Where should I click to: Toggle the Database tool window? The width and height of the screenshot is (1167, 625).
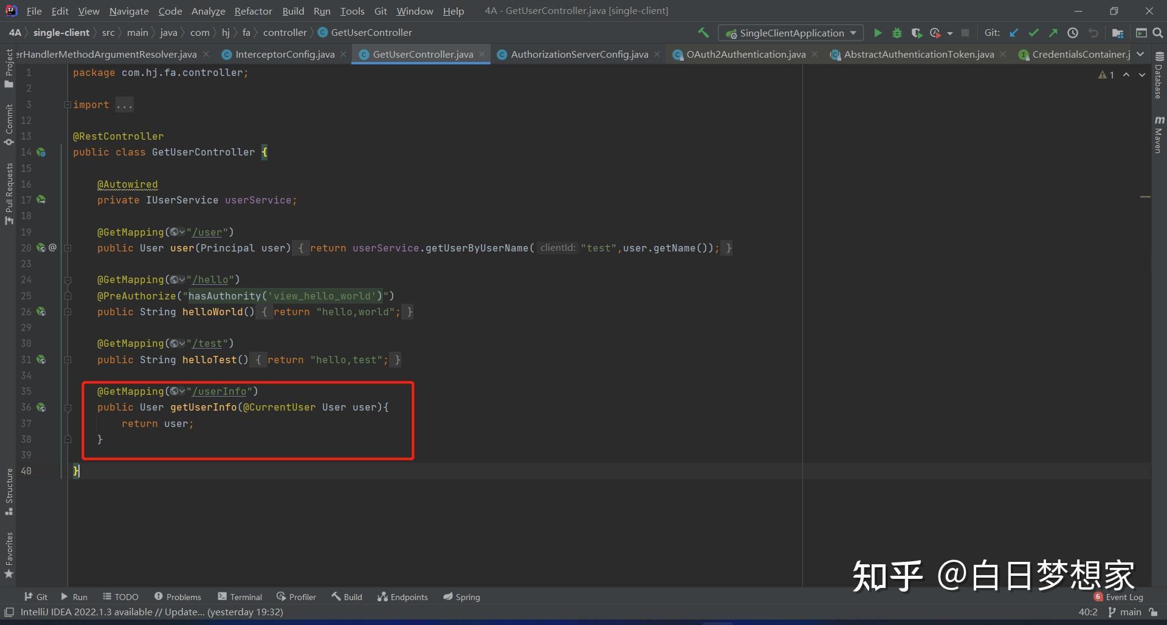(x=1158, y=75)
